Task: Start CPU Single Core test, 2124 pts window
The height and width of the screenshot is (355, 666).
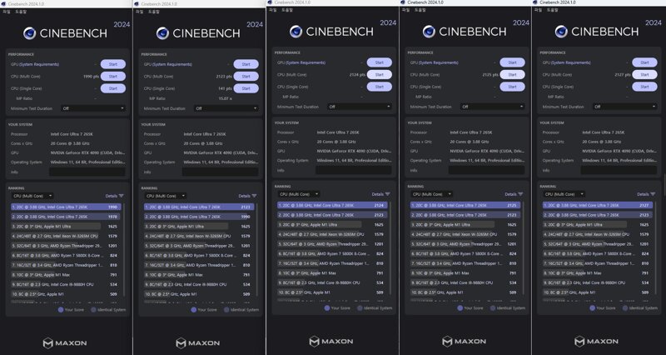Action: click(380, 87)
